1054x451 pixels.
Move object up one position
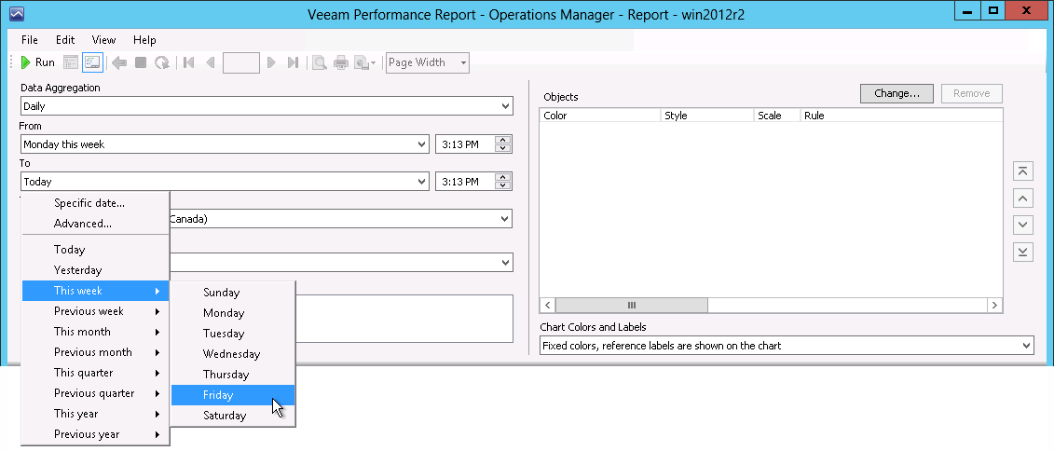[1022, 198]
